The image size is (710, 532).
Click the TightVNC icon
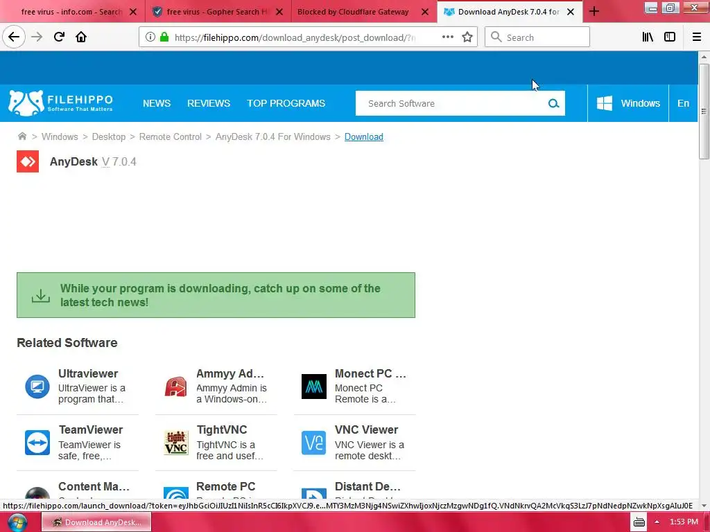[175, 443]
